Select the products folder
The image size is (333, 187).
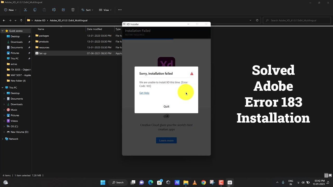44,42
